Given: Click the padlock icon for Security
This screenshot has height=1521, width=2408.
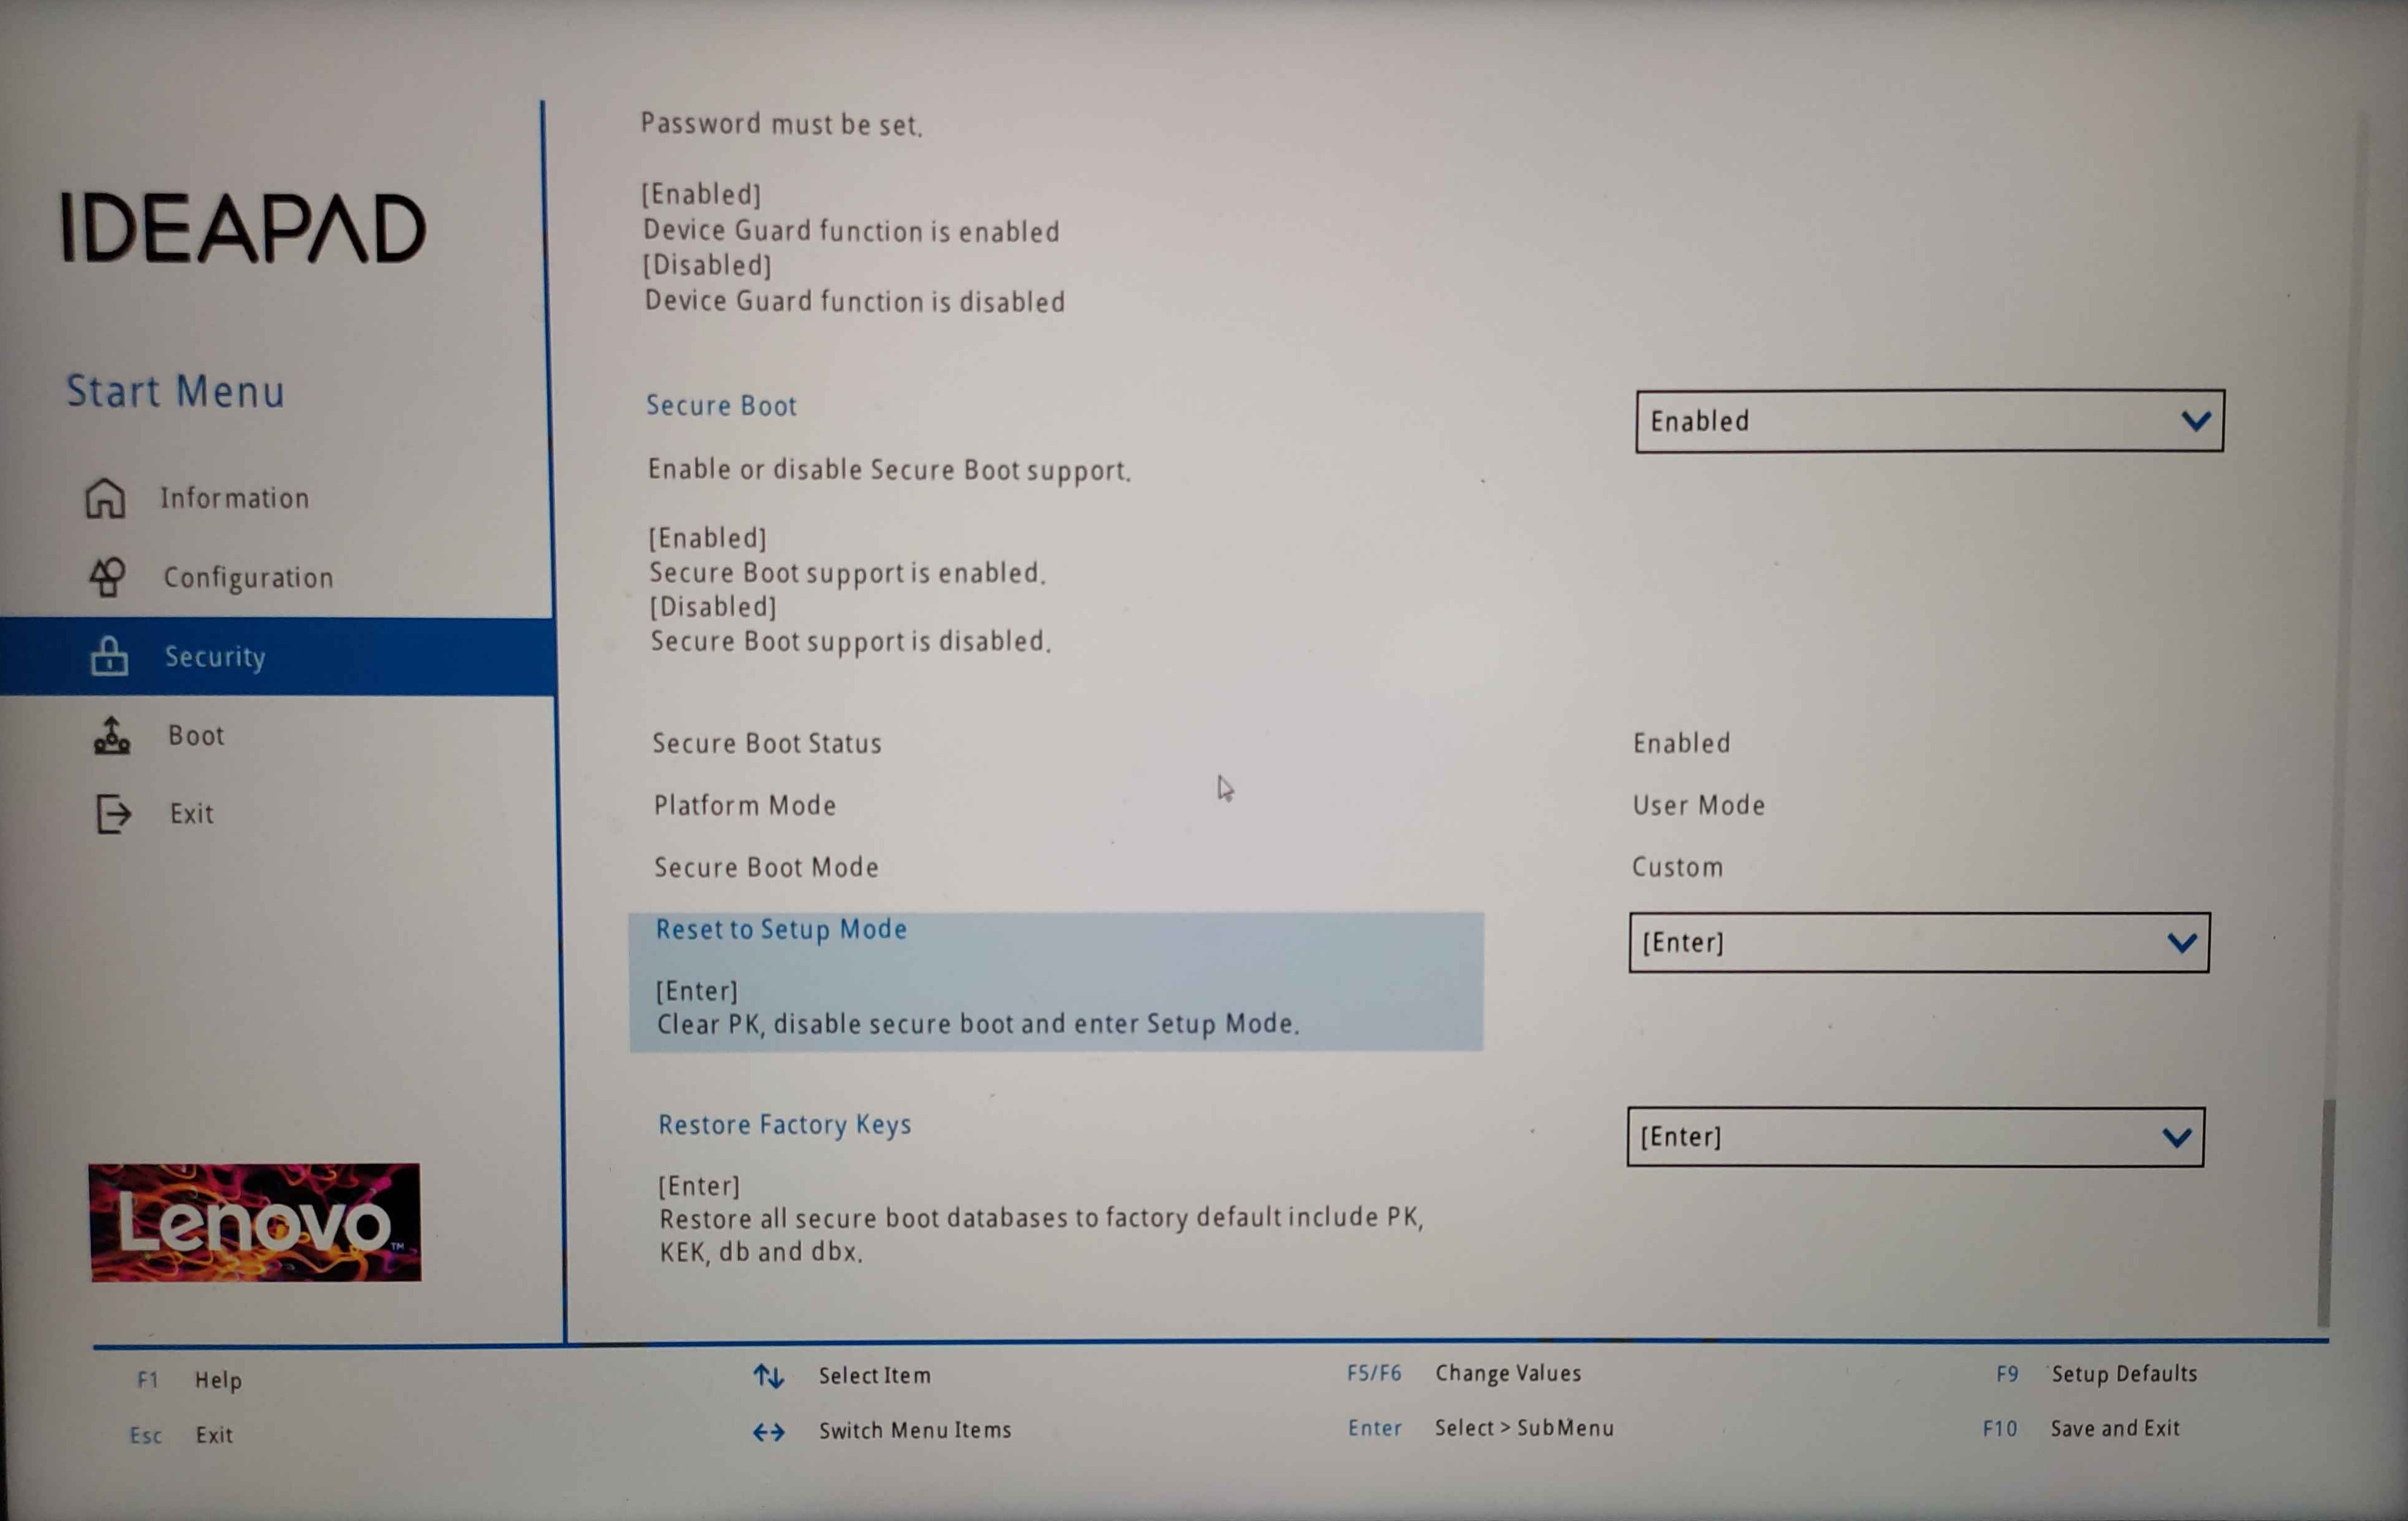Looking at the screenshot, I should pyautogui.click(x=109, y=656).
